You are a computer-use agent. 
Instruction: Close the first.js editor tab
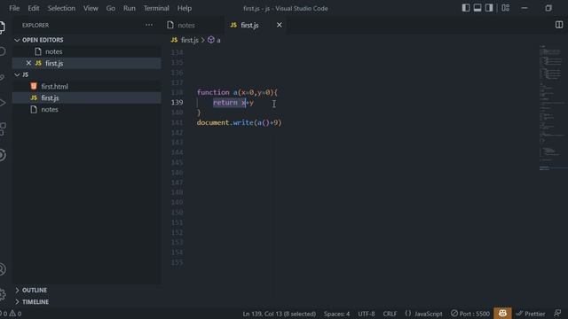point(280,25)
